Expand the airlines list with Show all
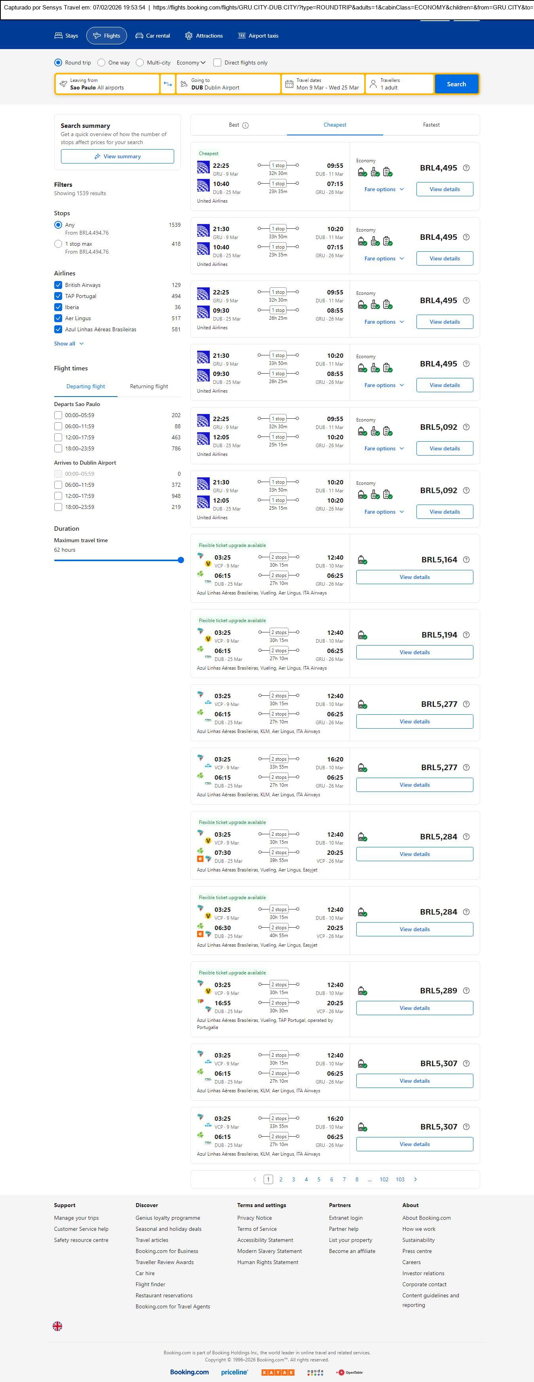 coord(69,344)
